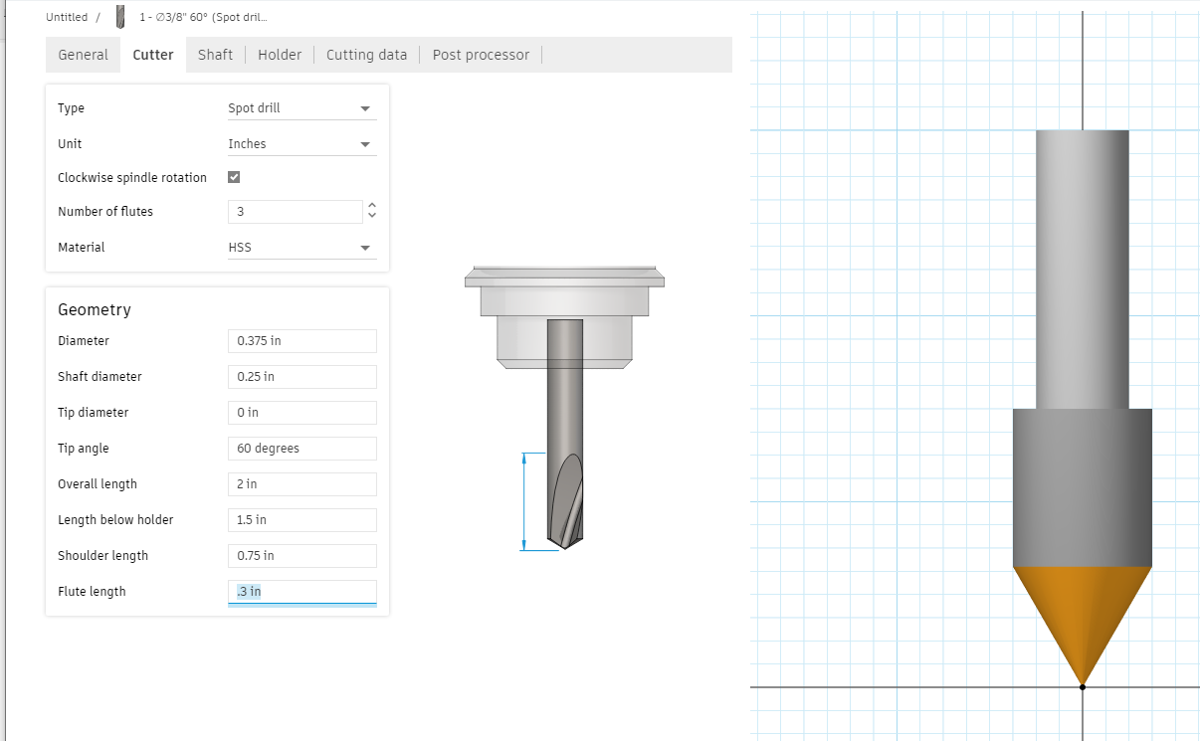Image resolution: width=1200 pixels, height=741 pixels.
Task: Open the Type dropdown showing Spot drill
Action: [302, 108]
